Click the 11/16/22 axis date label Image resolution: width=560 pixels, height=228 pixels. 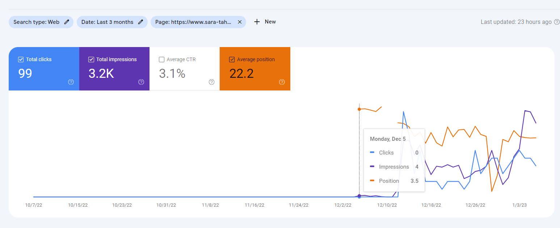pyautogui.click(x=254, y=205)
